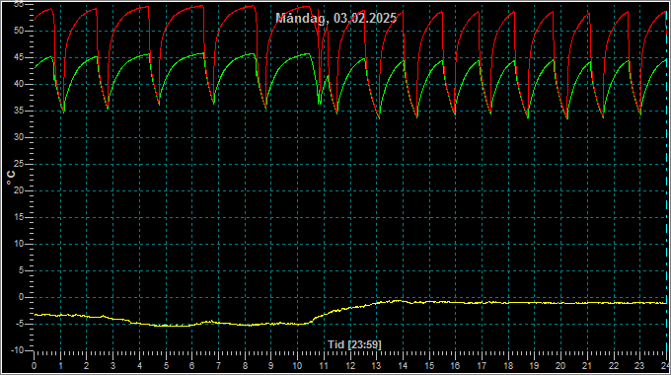Image resolution: width=671 pixels, height=375 pixels.
Task: Click hour 18 on the time axis
Action: [508, 366]
